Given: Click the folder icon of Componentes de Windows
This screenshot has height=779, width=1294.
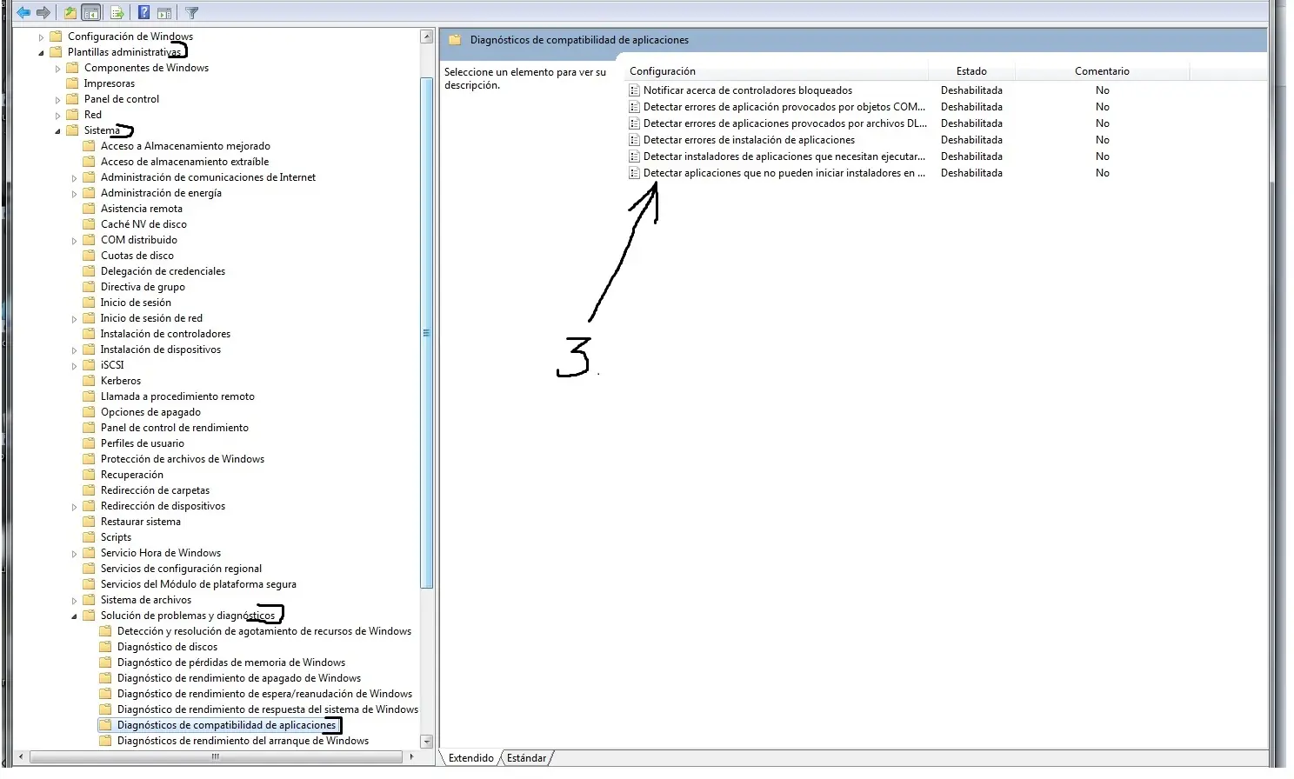Looking at the screenshot, I should [x=72, y=68].
